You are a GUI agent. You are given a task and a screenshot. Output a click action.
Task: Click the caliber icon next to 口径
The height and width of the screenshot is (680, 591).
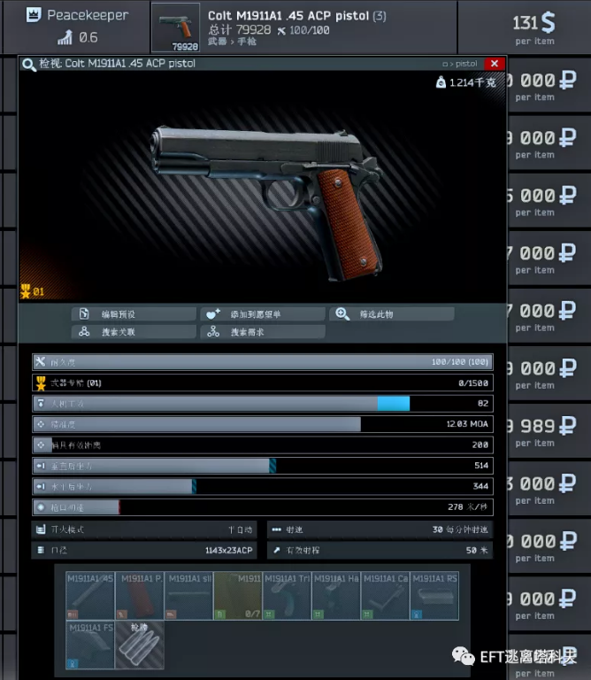click(41, 550)
